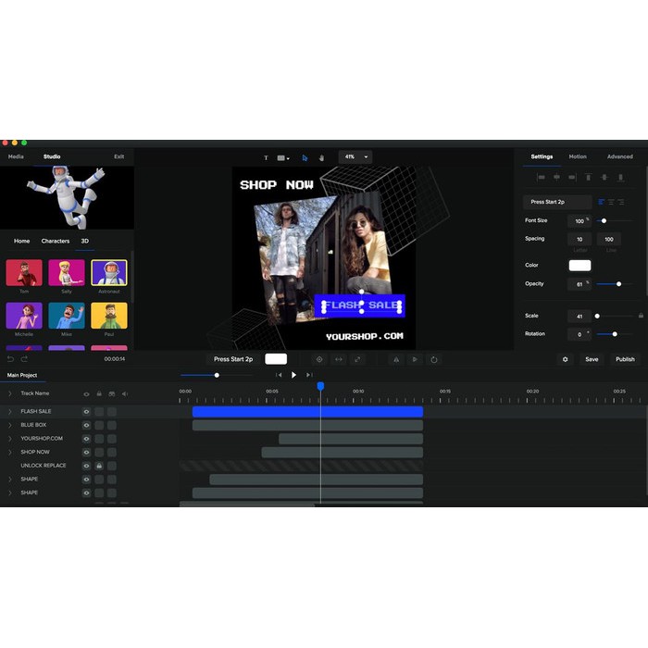
Task: Adjust the Opacity slider
Action: [618, 284]
